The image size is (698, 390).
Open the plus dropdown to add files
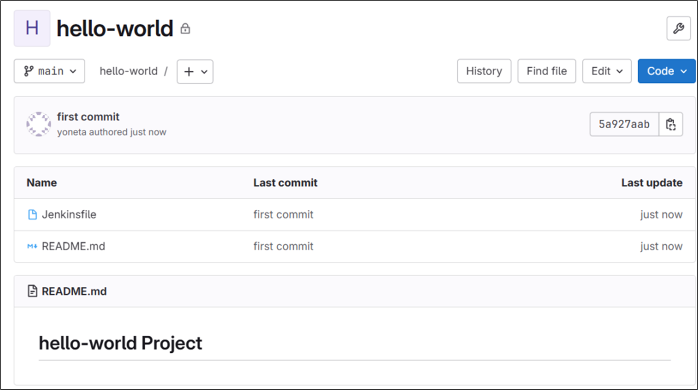click(195, 71)
